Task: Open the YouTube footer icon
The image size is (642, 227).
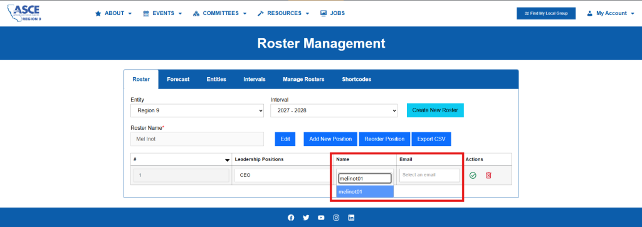Action: click(321, 218)
